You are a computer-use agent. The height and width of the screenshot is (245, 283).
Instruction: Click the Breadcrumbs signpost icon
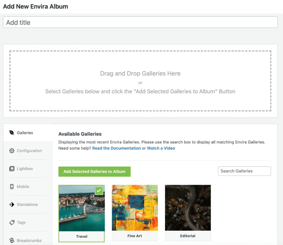click(12, 240)
